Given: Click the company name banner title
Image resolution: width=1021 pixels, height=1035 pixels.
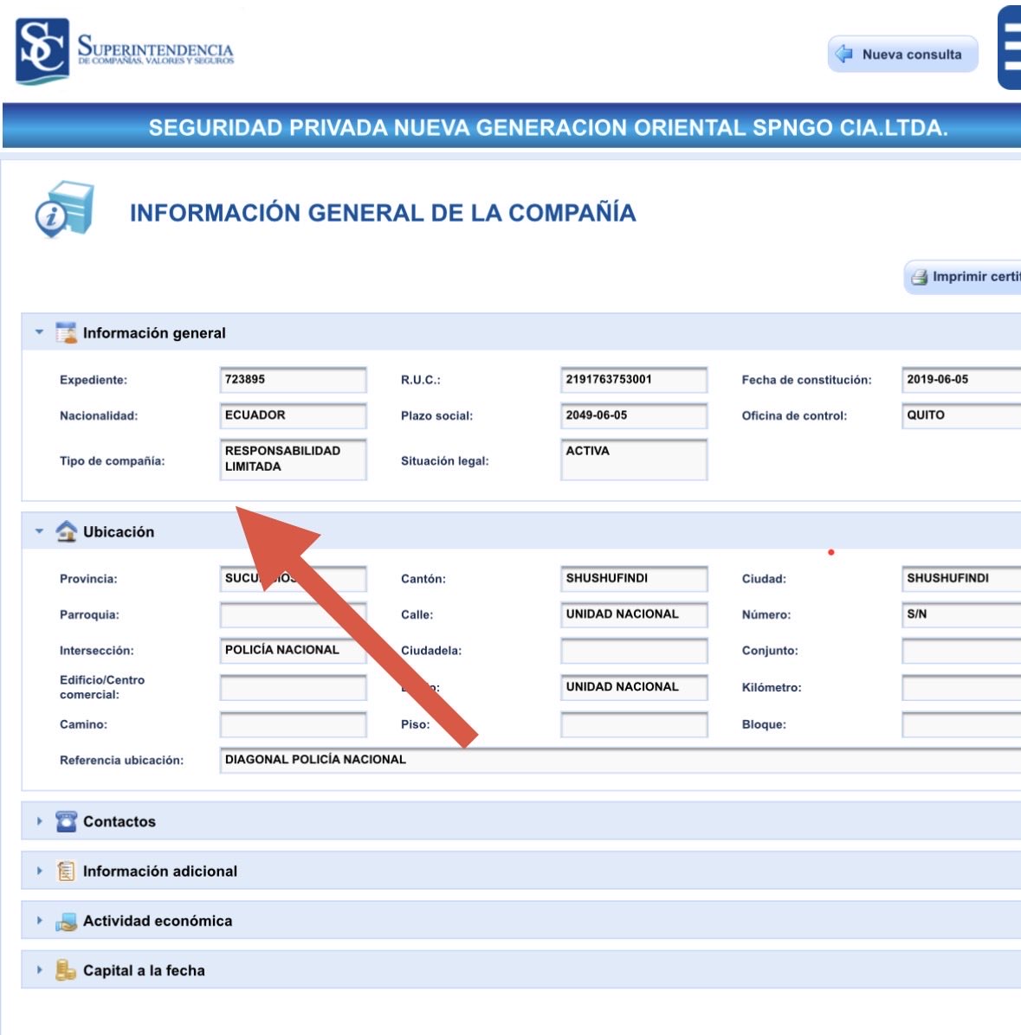Looking at the screenshot, I should [548, 127].
